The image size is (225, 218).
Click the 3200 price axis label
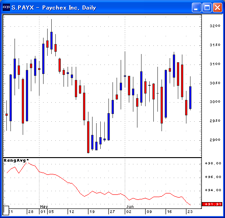pos(215,26)
